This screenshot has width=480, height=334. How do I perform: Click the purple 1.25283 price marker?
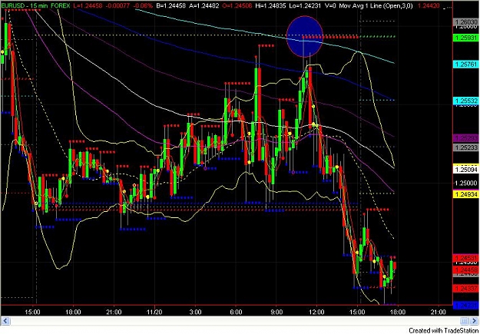(465, 138)
